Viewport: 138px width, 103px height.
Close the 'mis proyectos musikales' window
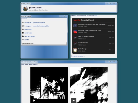click(114, 62)
